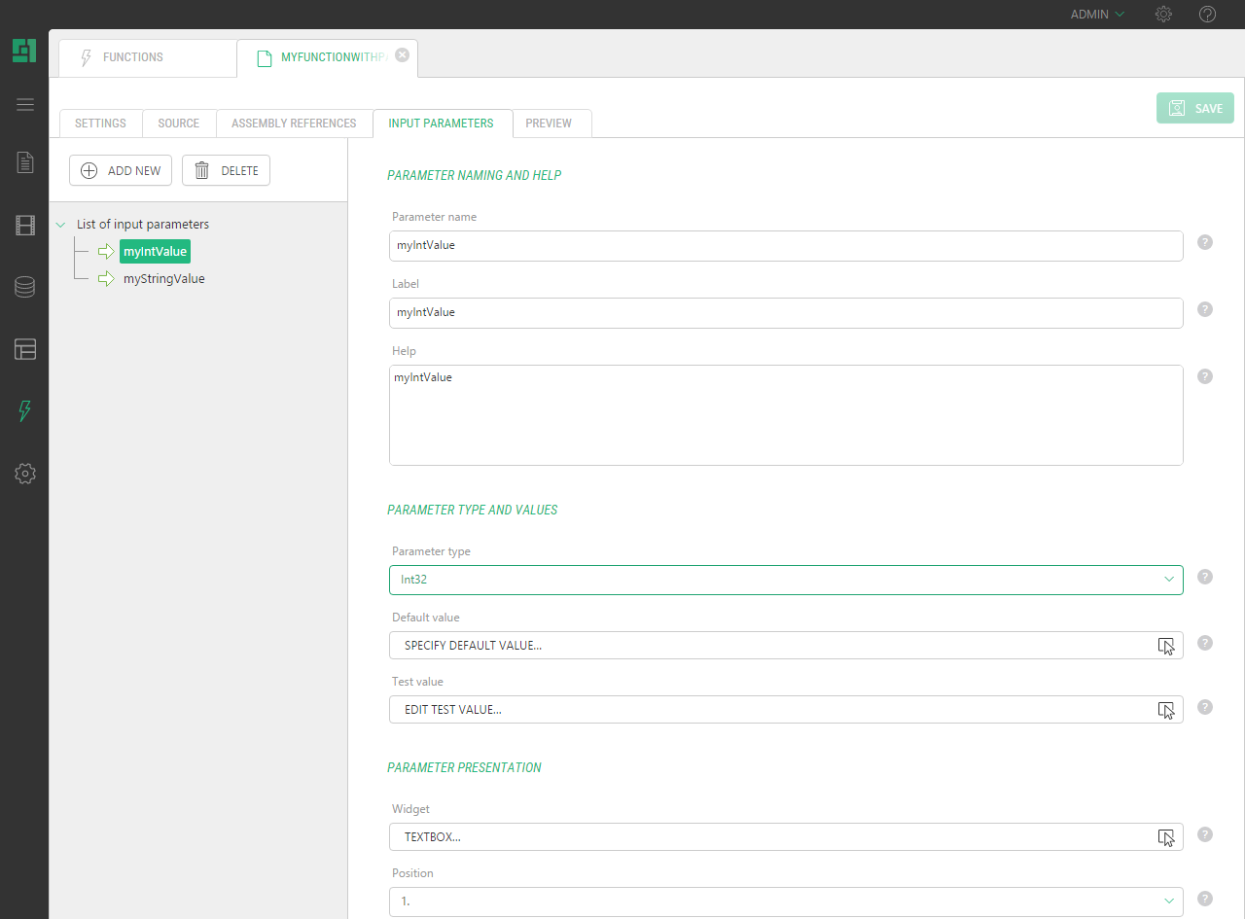Open the settings gear in top bar
The image size is (1245, 919).
click(x=1163, y=15)
